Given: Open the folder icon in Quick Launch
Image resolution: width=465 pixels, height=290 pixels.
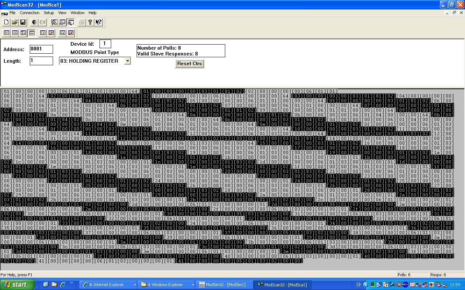Looking at the screenshot, I should (54, 285).
